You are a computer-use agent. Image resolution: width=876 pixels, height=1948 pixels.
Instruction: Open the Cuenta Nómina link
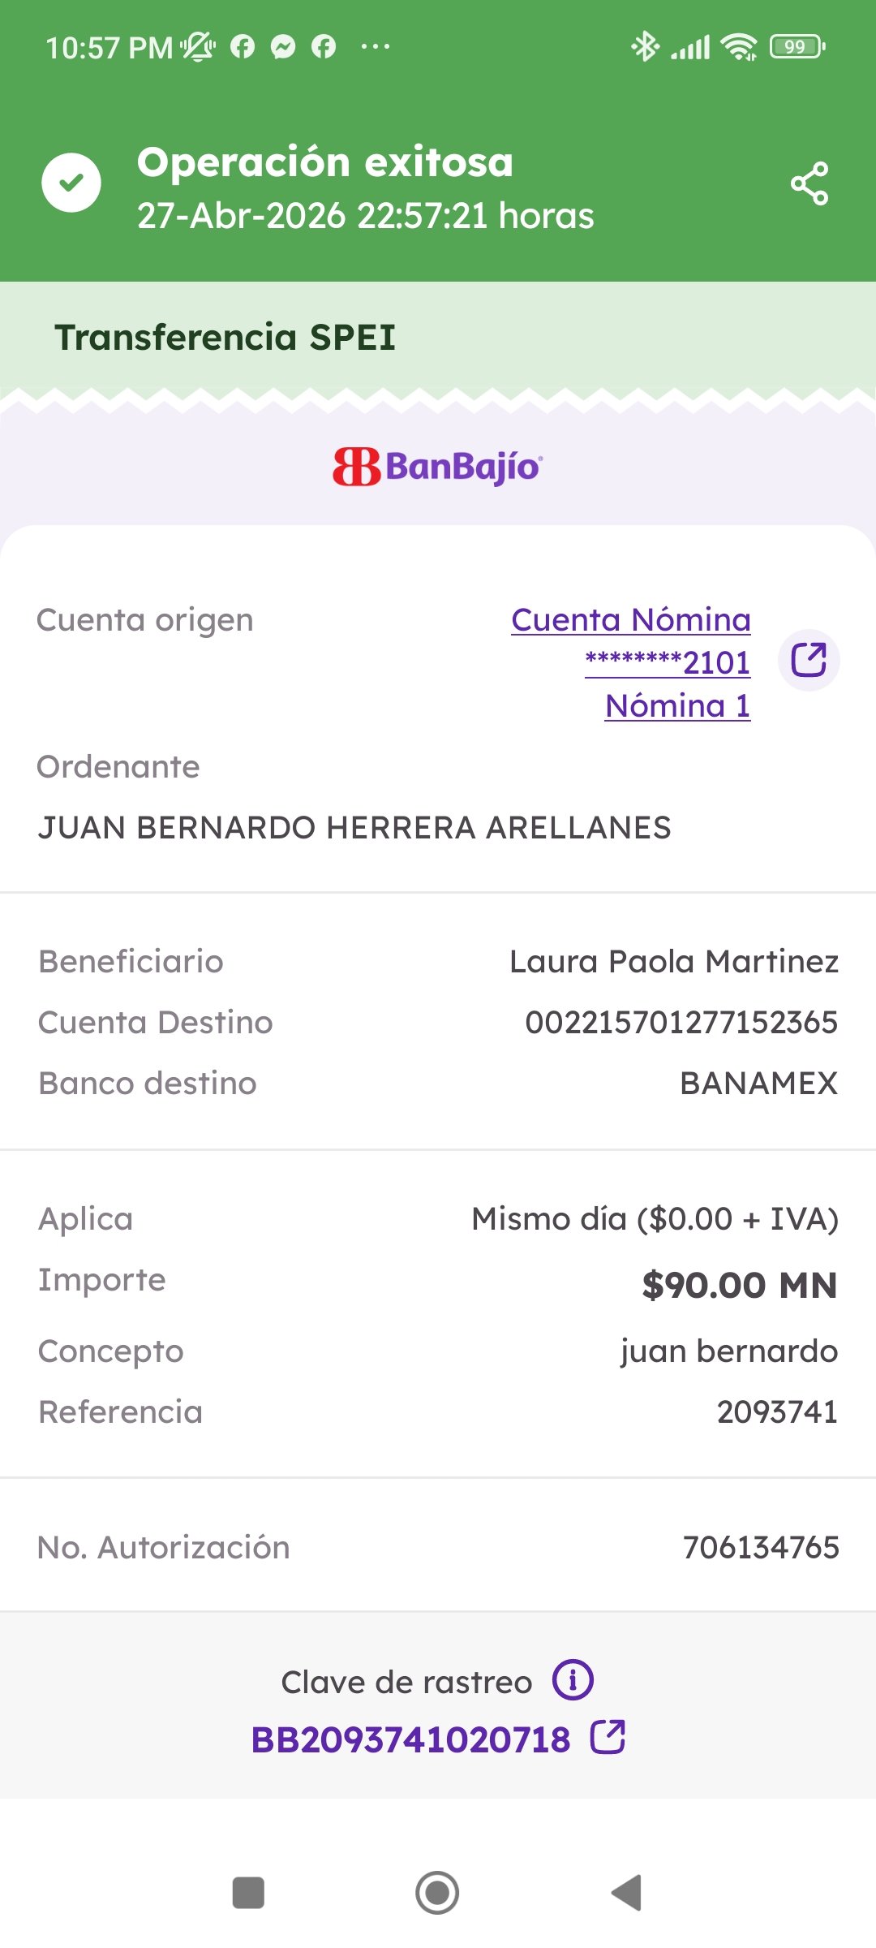pos(631,619)
